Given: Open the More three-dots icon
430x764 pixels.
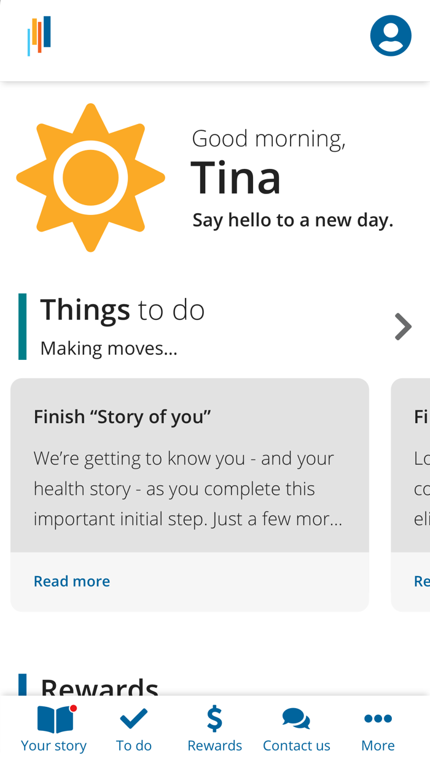Looking at the screenshot, I should pyautogui.click(x=378, y=719).
